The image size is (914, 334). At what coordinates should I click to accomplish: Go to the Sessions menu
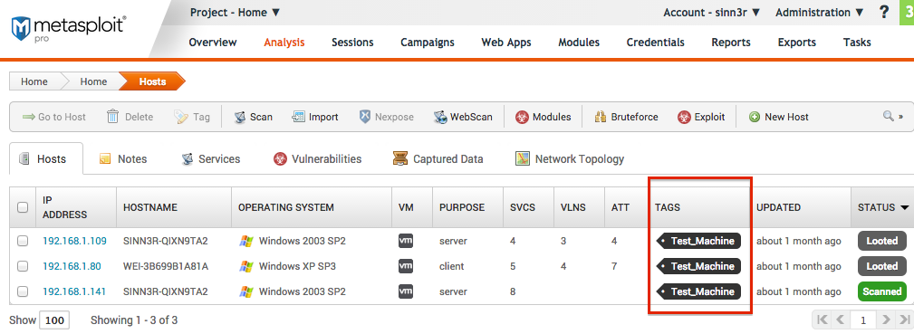coord(352,42)
